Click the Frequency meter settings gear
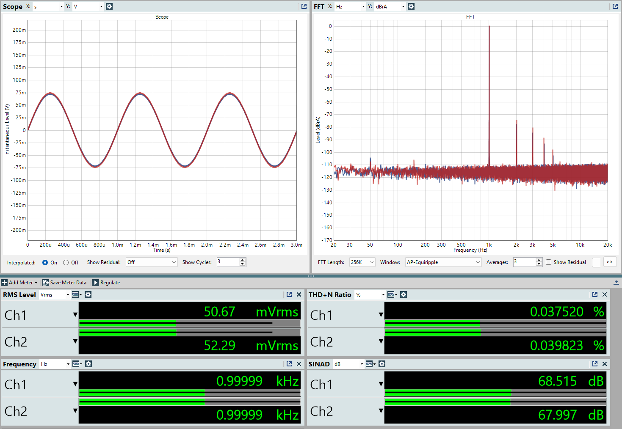622x429 pixels. (88, 364)
